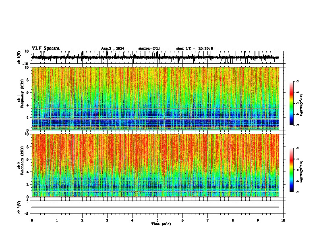
Task: Click the 'VLF Spectra' title text
Action: click(46, 48)
